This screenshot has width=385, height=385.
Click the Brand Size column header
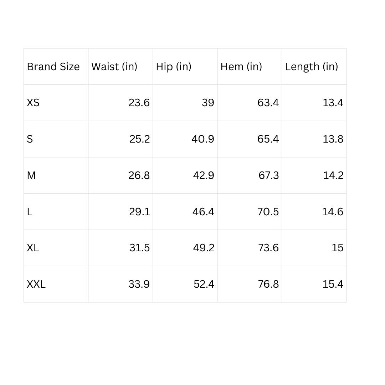[53, 67]
